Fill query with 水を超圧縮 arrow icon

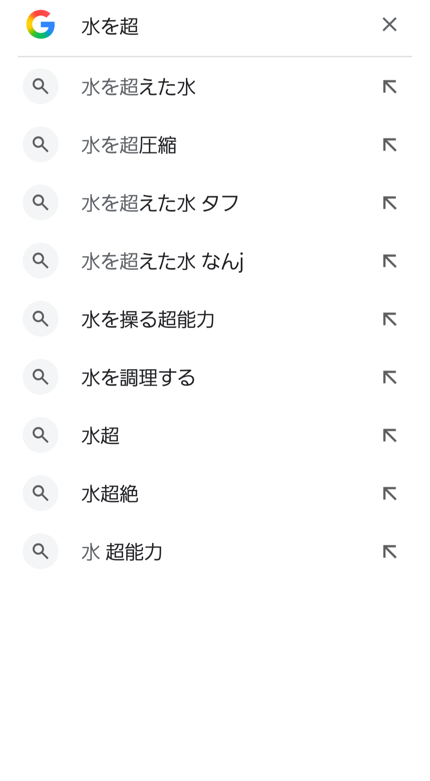[x=390, y=145]
